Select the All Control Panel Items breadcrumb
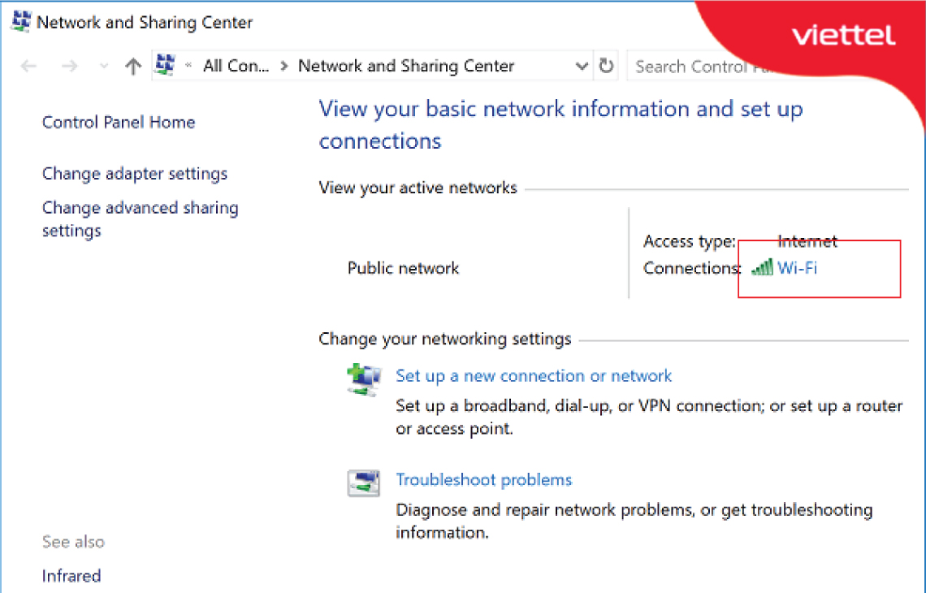The width and height of the screenshot is (926, 593). 236,67
